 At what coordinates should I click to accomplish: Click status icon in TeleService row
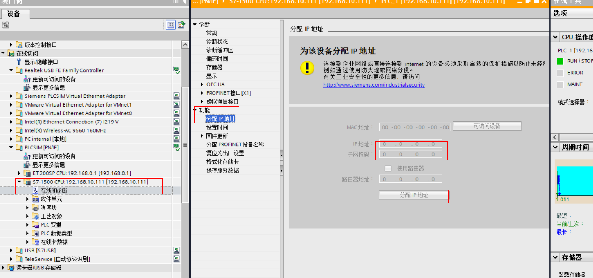(x=176, y=259)
